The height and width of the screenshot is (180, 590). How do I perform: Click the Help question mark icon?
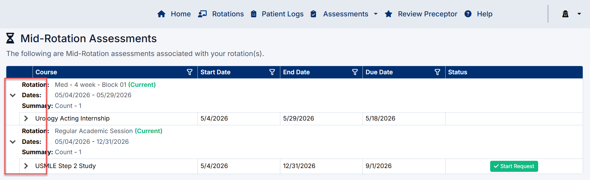pyautogui.click(x=468, y=14)
